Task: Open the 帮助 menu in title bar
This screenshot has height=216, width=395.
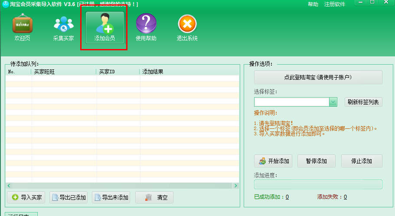Action: [x=313, y=4]
